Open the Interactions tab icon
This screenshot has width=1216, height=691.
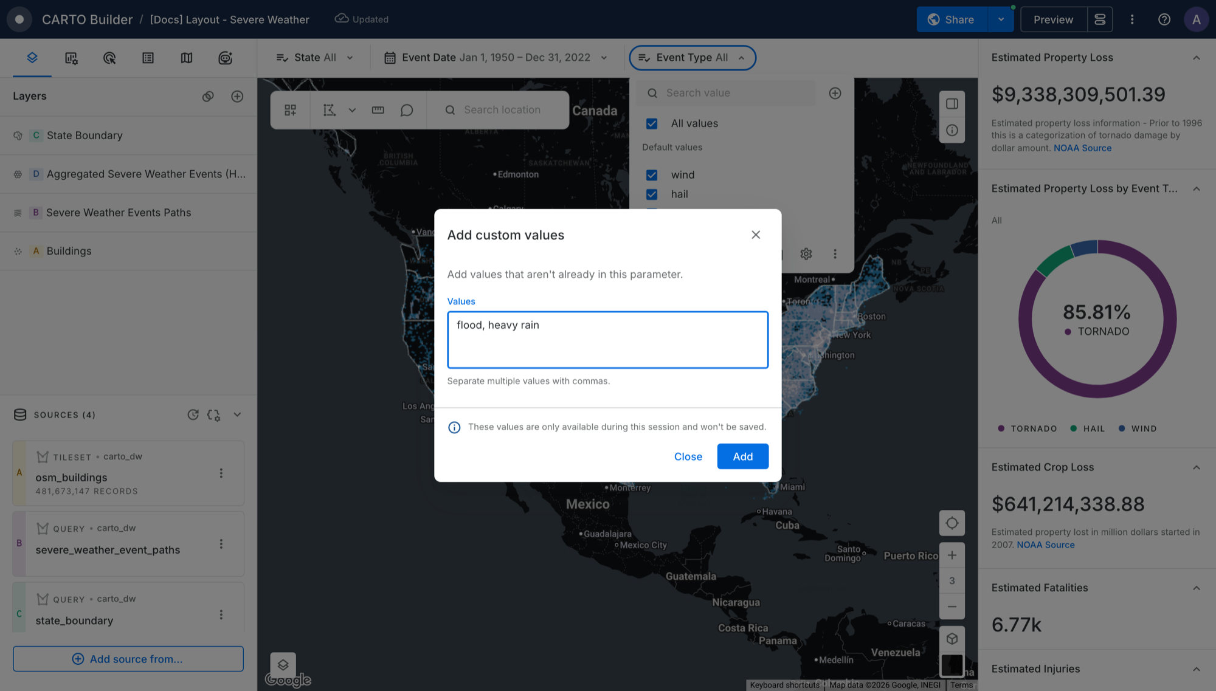tap(109, 58)
